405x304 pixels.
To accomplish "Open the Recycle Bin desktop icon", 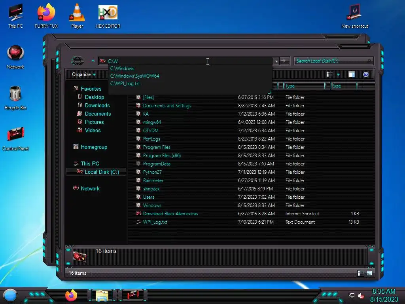I will point(15,98).
